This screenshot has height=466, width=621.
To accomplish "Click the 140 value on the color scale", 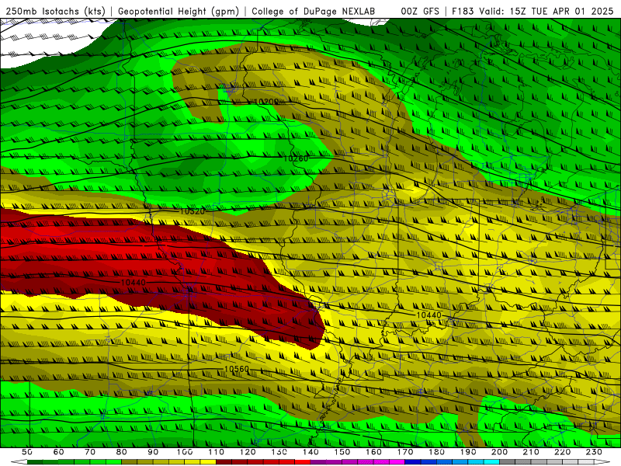I will [x=310, y=452].
